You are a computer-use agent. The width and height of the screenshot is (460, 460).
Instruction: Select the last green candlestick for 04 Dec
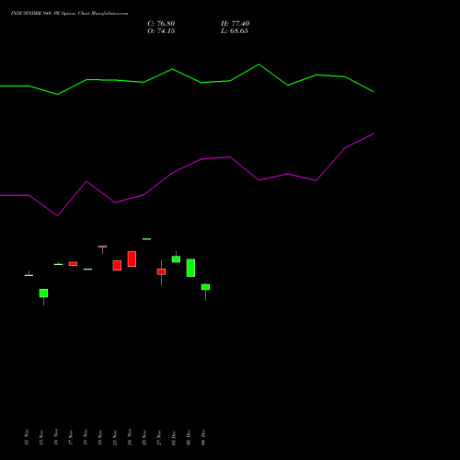tap(205, 287)
